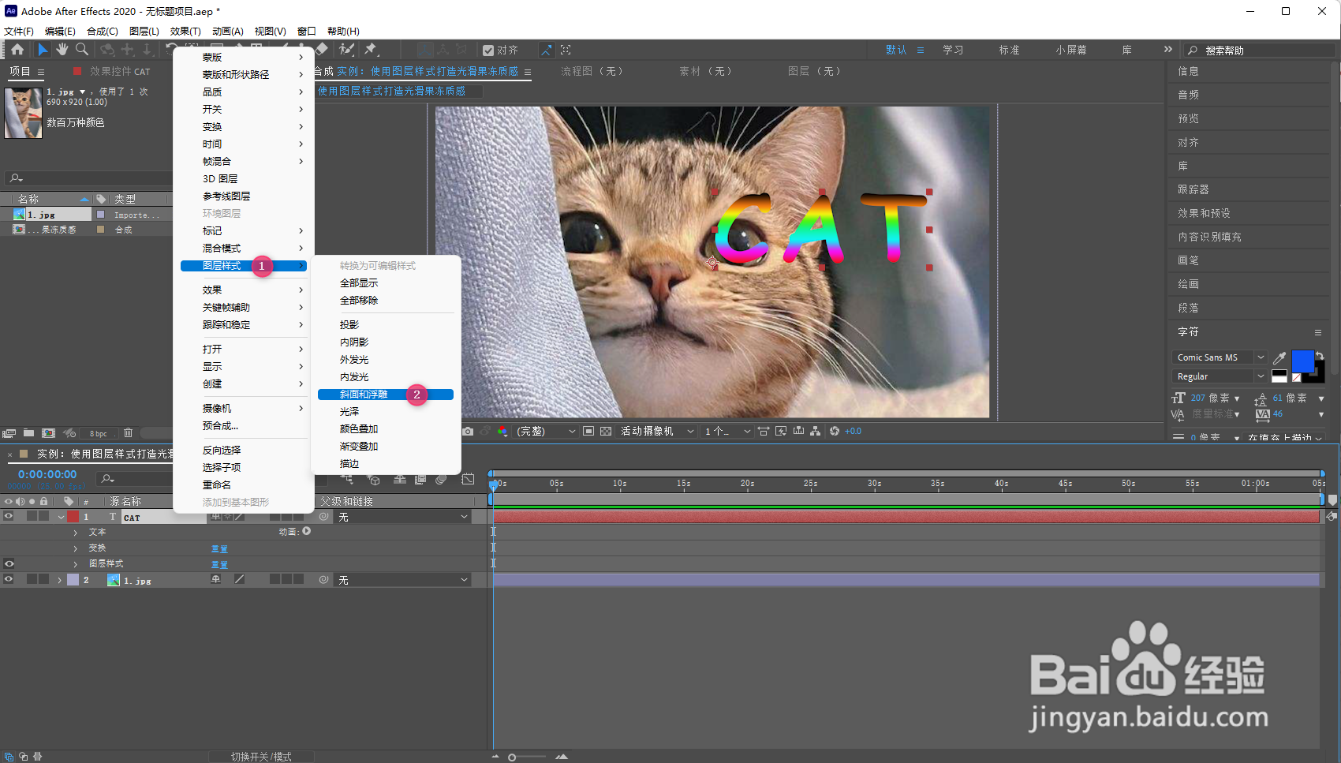
Task: Open the 效果 submenu in context menu
Action: point(244,290)
